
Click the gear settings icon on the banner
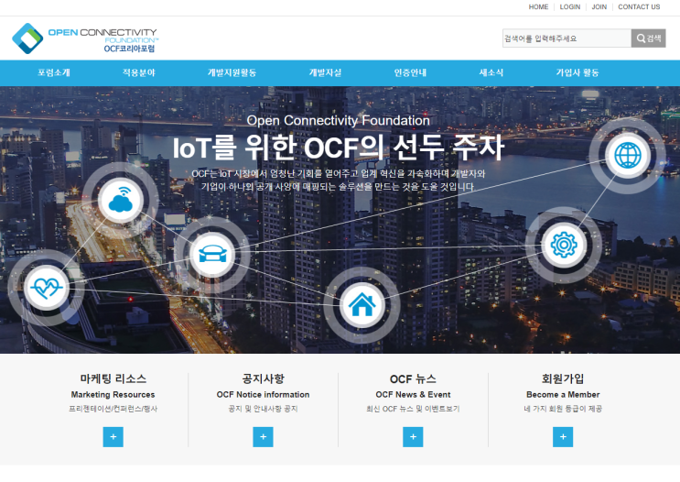564,245
